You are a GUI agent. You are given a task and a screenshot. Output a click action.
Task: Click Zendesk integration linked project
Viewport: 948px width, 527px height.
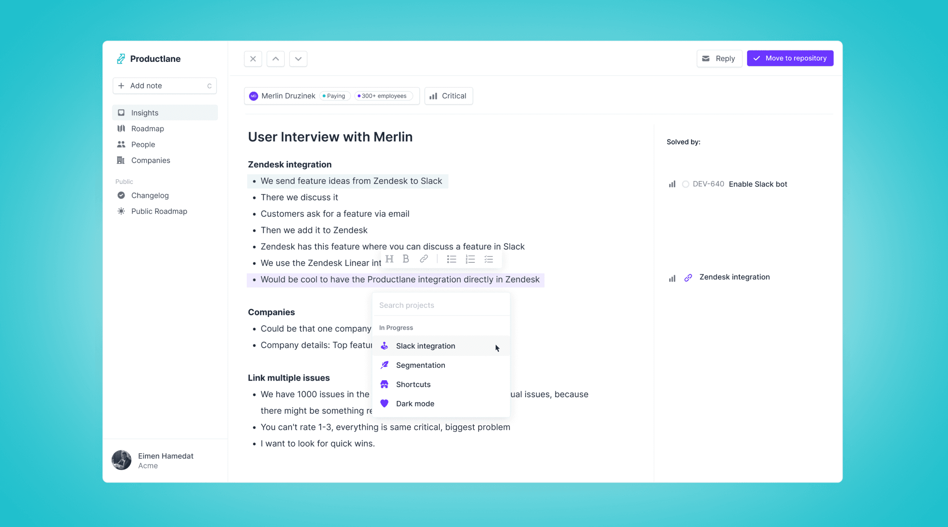click(x=734, y=277)
